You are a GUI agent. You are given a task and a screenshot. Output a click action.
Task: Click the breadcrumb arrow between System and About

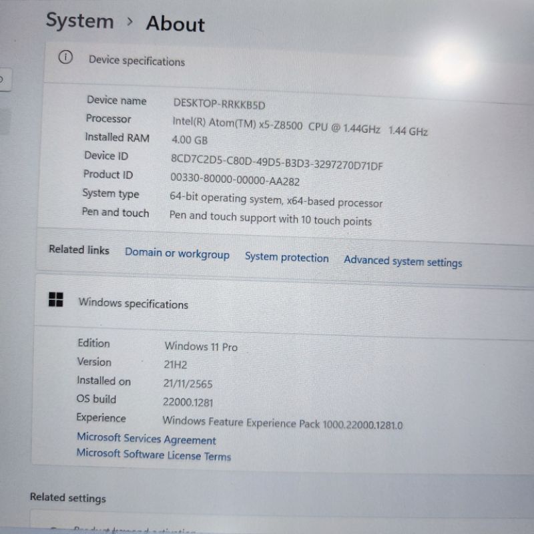tap(129, 22)
